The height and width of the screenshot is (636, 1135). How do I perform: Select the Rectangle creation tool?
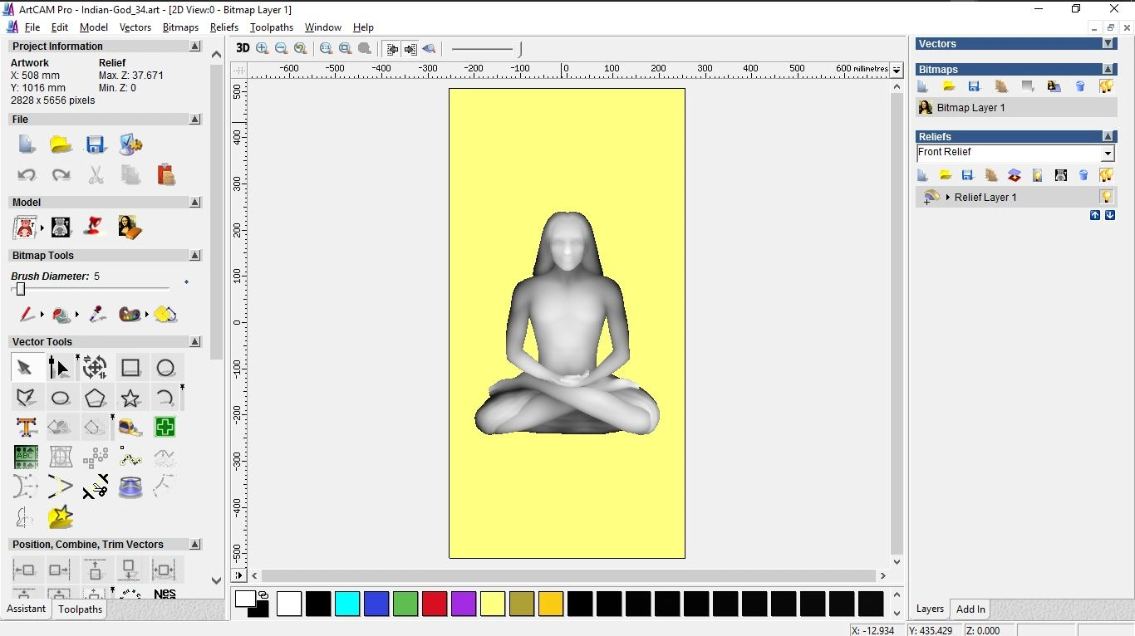click(130, 367)
